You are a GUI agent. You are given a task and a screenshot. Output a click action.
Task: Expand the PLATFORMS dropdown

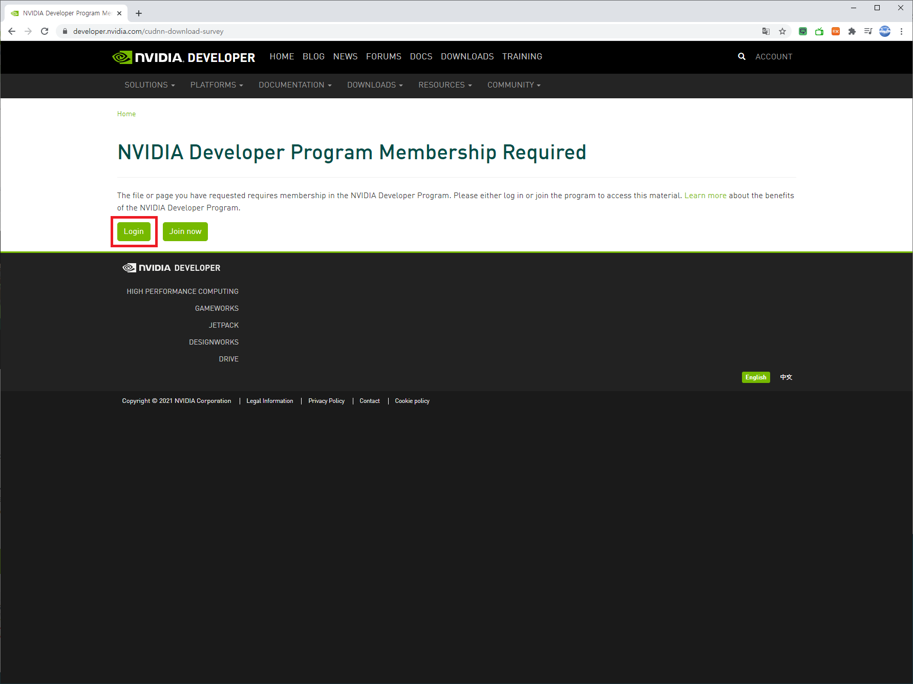pos(217,85)
